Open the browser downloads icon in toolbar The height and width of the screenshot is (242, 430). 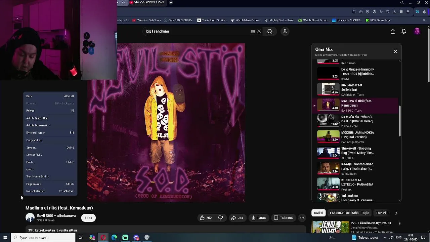coord(394,12)
